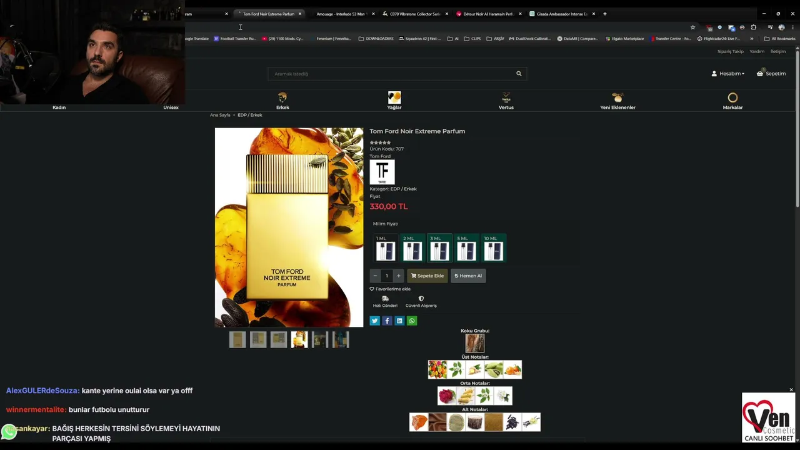Image resolution: width=800 pixels, height=450 pixels.
Task: Close the Tom Ford Noir Extreme tab
Action: coord(300,14)
